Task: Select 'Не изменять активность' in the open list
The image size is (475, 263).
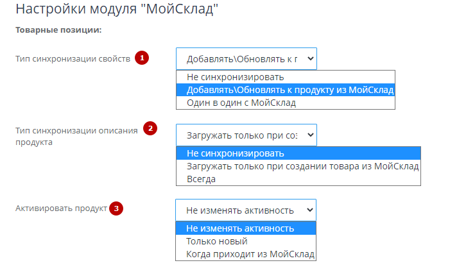Action: pyautogui.click(x=246, y=228)
